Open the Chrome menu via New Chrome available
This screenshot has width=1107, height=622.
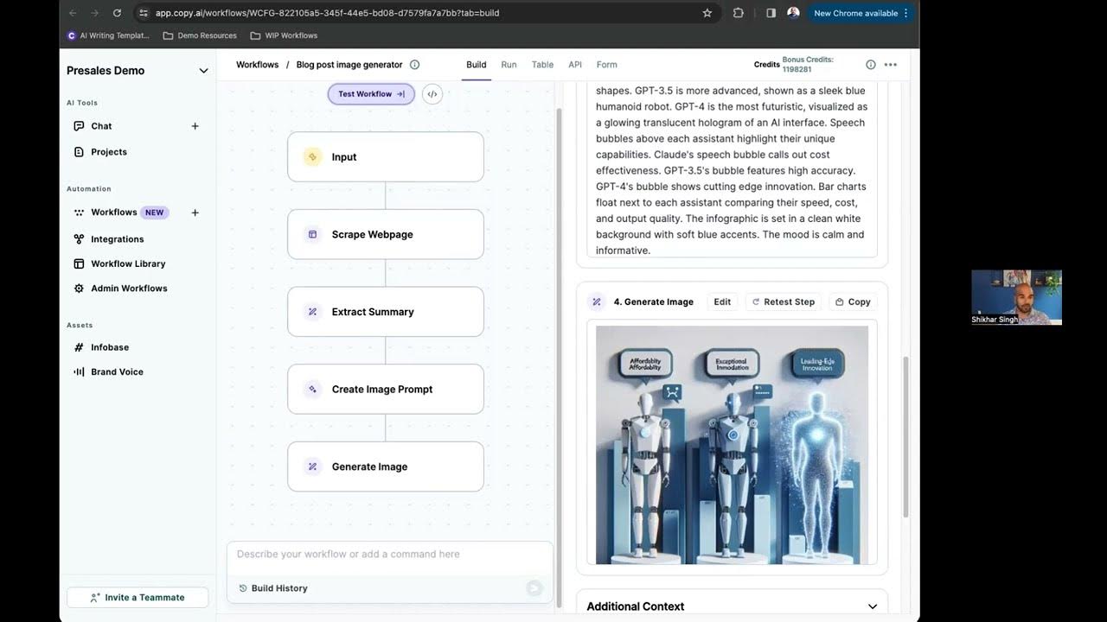pyautogui.click(x=861, y=13)
